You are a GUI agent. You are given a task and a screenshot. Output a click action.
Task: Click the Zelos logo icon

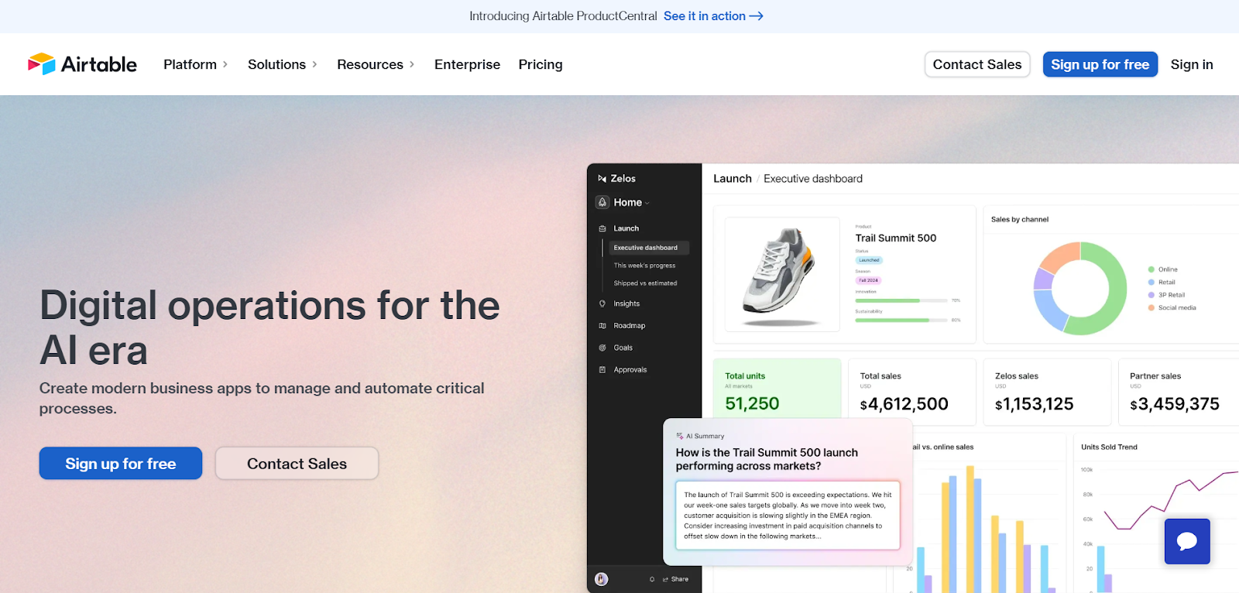[x=602, y=179]
